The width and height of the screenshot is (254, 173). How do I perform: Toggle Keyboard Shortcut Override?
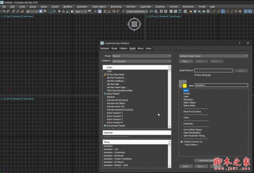(100, 11)
